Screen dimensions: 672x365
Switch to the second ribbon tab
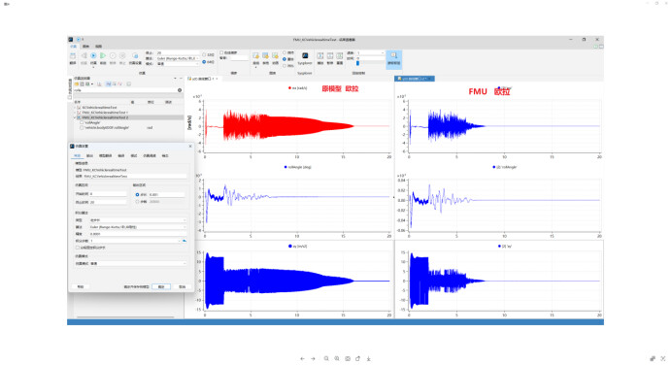point(85,47)
